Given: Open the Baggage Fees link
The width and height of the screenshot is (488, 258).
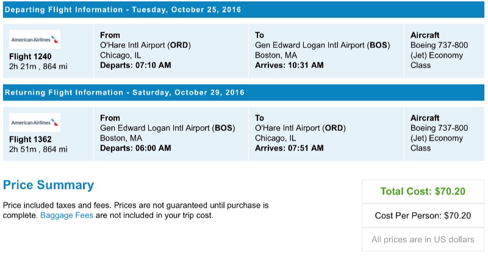Looking at the screenshot, I should 66,215.
